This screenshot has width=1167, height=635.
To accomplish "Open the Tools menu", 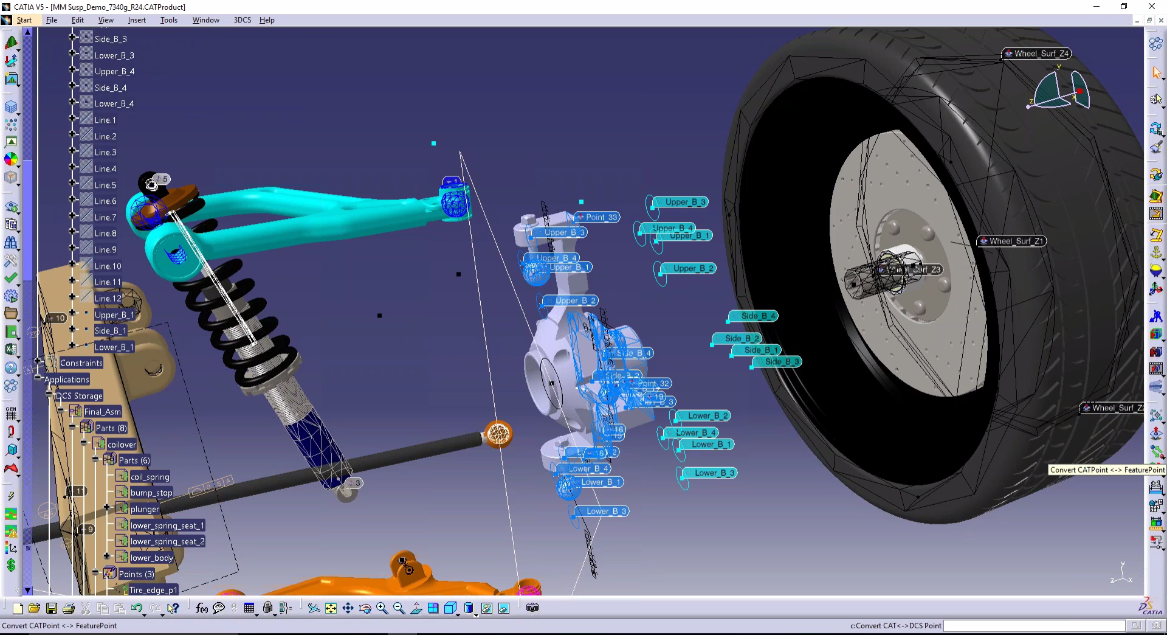I will coord(168,20).
